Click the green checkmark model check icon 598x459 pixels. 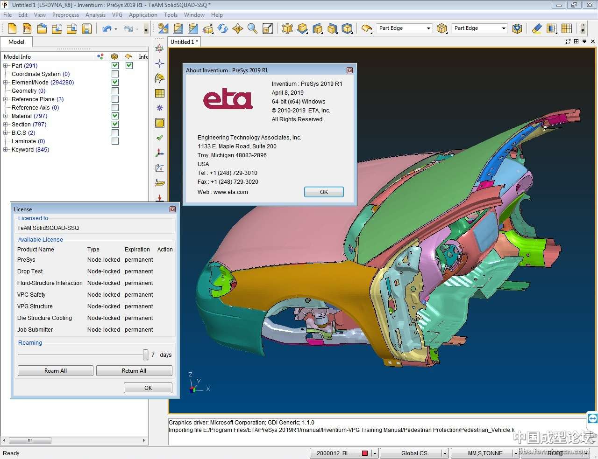(160, 138)
